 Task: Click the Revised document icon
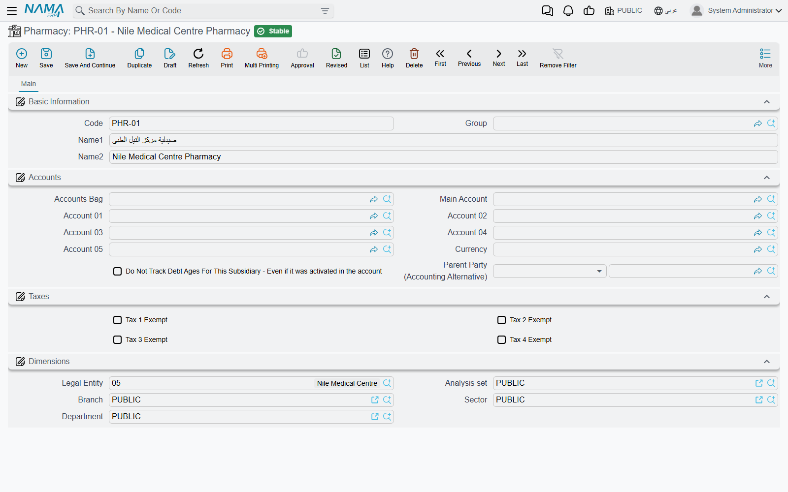coord(336,54)
